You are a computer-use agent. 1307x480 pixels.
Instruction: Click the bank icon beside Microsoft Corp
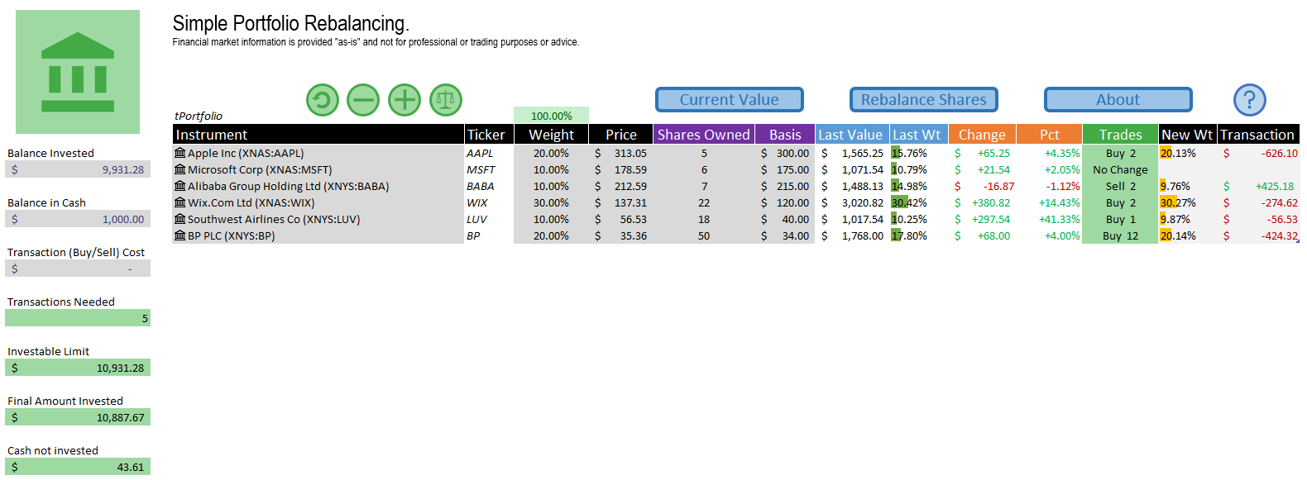tap(180, 169)
